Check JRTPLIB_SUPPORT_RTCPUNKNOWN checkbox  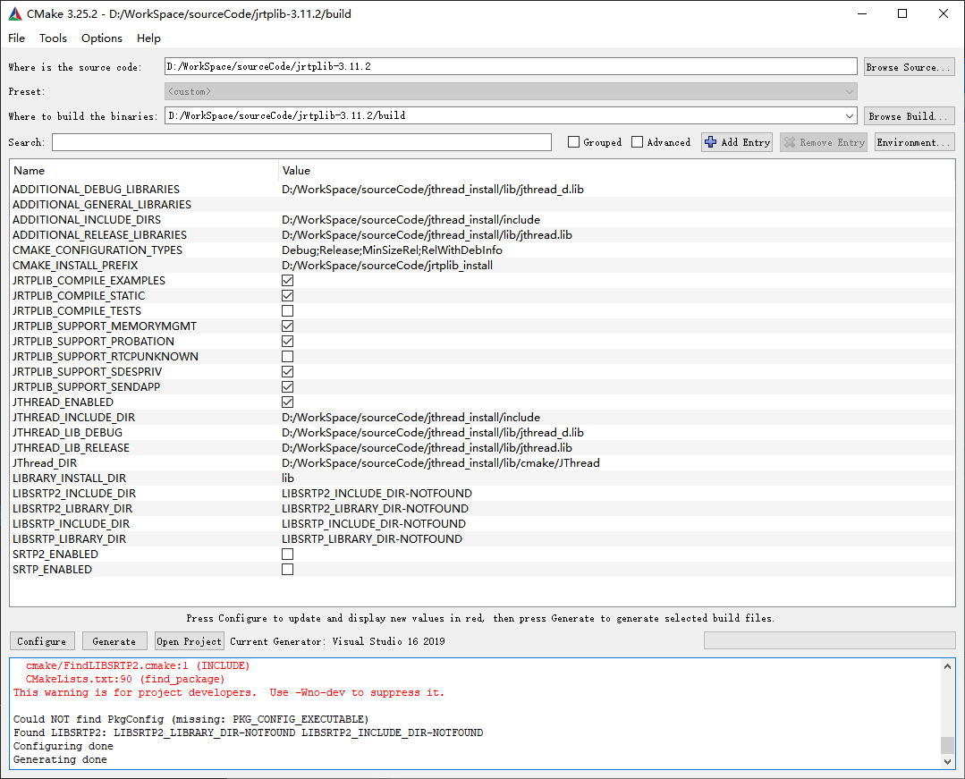click(x=287, y=356)
